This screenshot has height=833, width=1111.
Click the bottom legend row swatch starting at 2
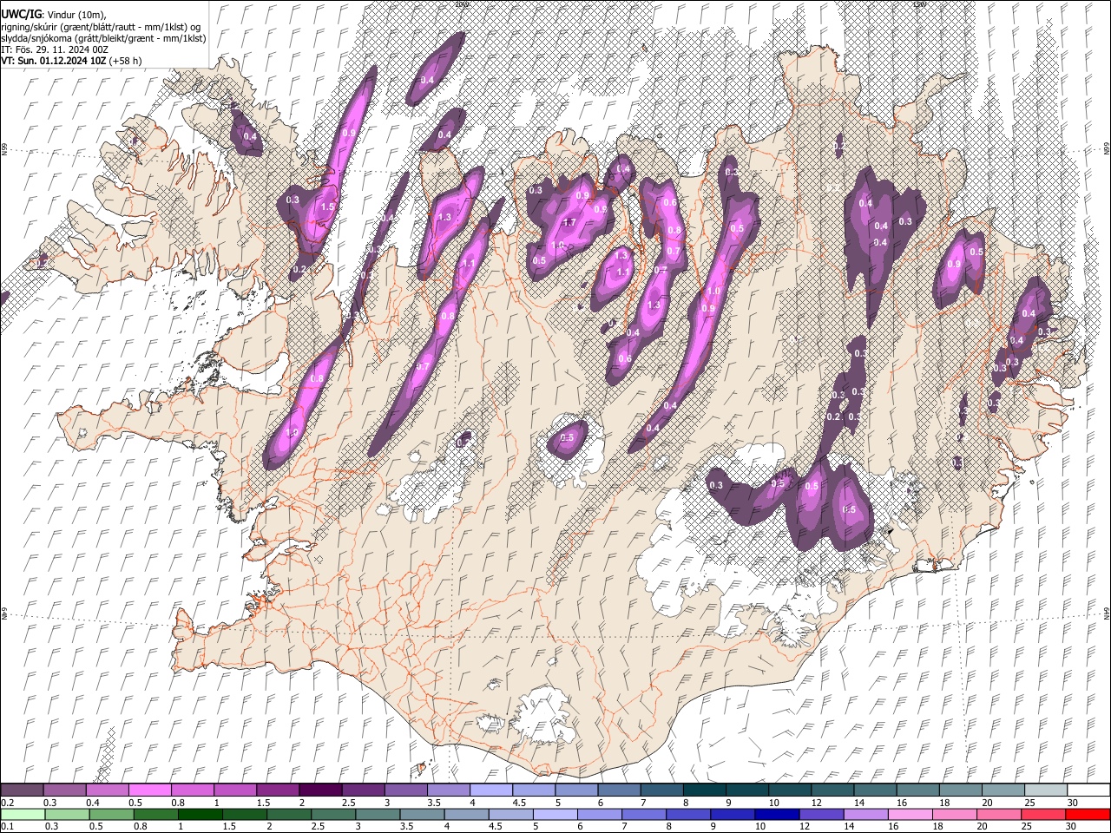tap(289, 814)
